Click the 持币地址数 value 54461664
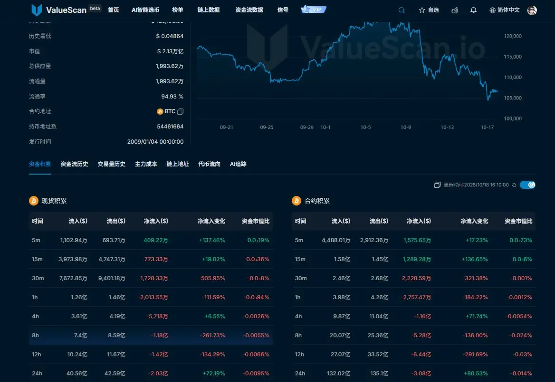Screen dimensions: 555x382 [x=170, y=127]
